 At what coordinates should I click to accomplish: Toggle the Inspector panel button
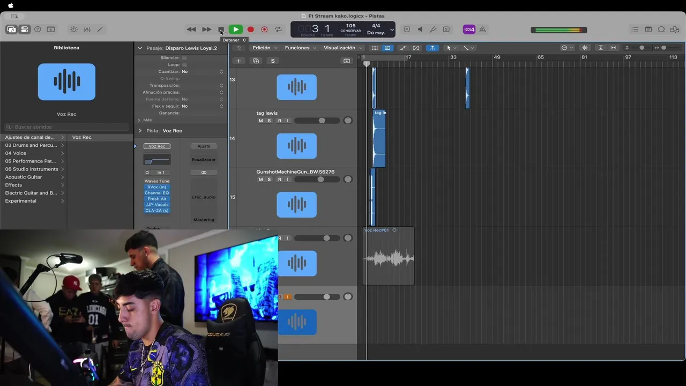[x=25, y=29]
